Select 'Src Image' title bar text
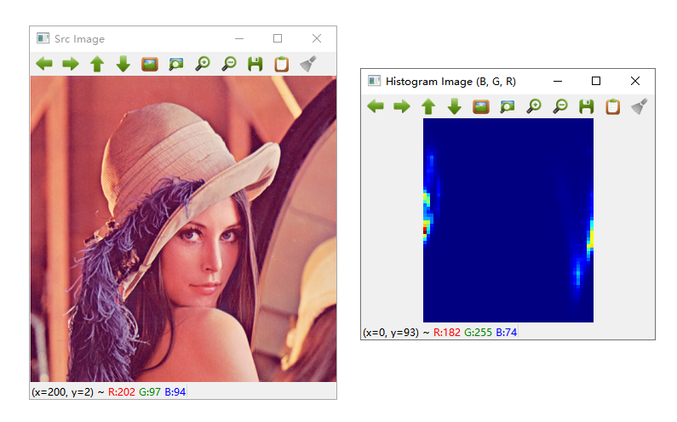 pos(79,39)
